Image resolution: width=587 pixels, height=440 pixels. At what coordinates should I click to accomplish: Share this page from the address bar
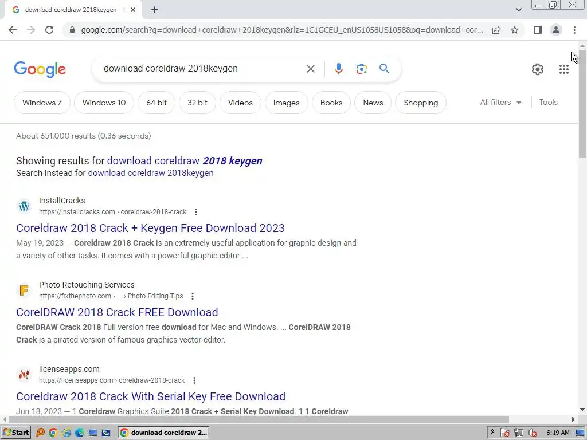click(x=496, y=30)
